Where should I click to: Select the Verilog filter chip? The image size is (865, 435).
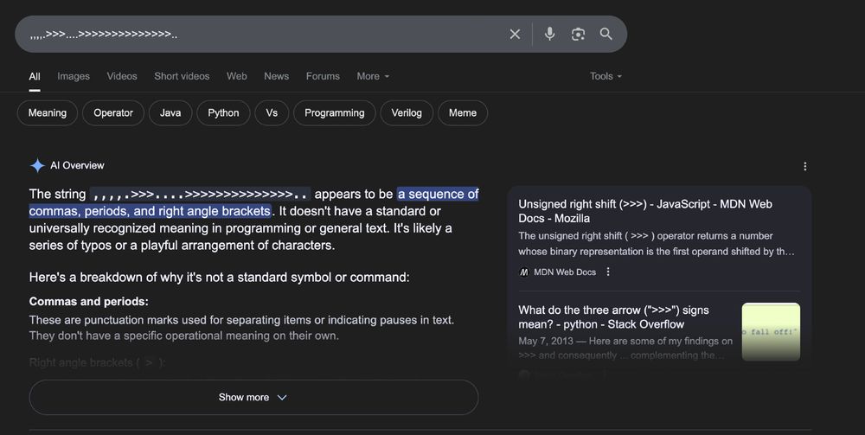click(x=407, y=113)
